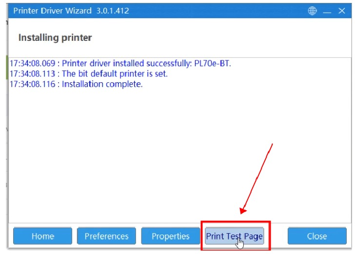The width and height of the screenshot is (355, 254).
Task: Click the 17:34:08.116 timestamp
Action: pos(33,84)
